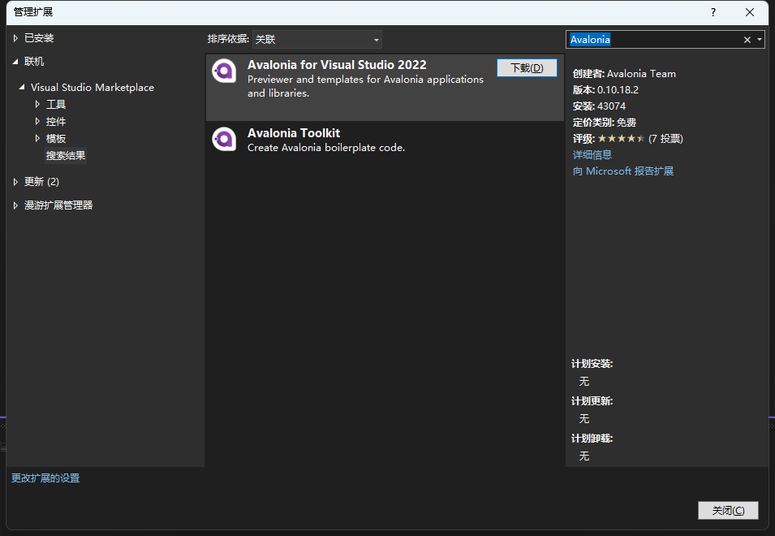Click the 安装 43074 count text

coord(599,106)
